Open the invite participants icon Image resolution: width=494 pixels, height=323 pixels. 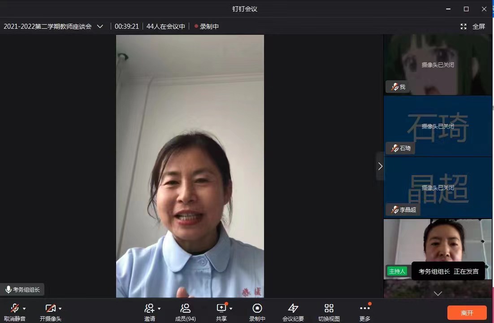click(149, 308)
